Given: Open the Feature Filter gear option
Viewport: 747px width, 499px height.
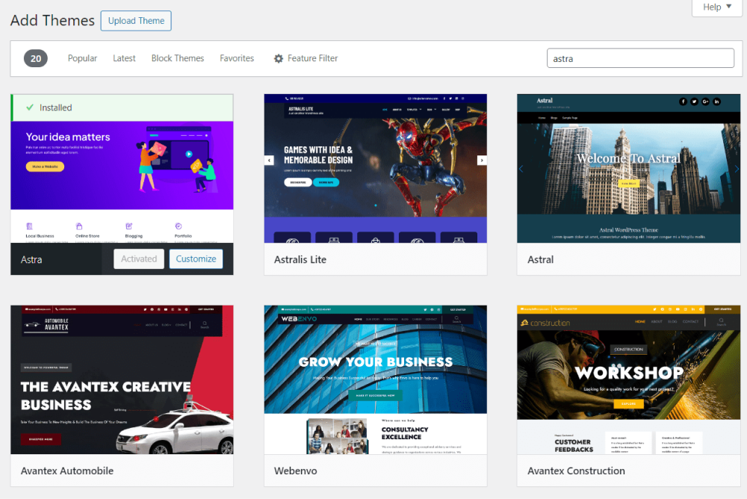Looking at the screenshot, I should (306, 58).
